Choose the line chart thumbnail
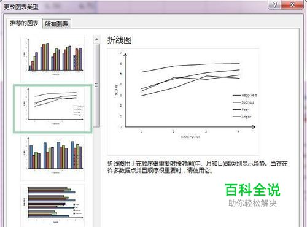This screenshot has height=227, width=307. [53, 109]
